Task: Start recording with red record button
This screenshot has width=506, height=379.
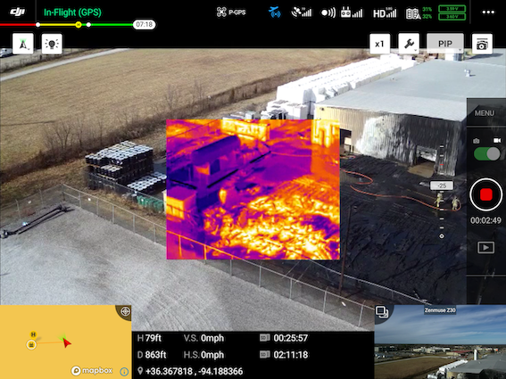Action: click(x=486, y=194)
